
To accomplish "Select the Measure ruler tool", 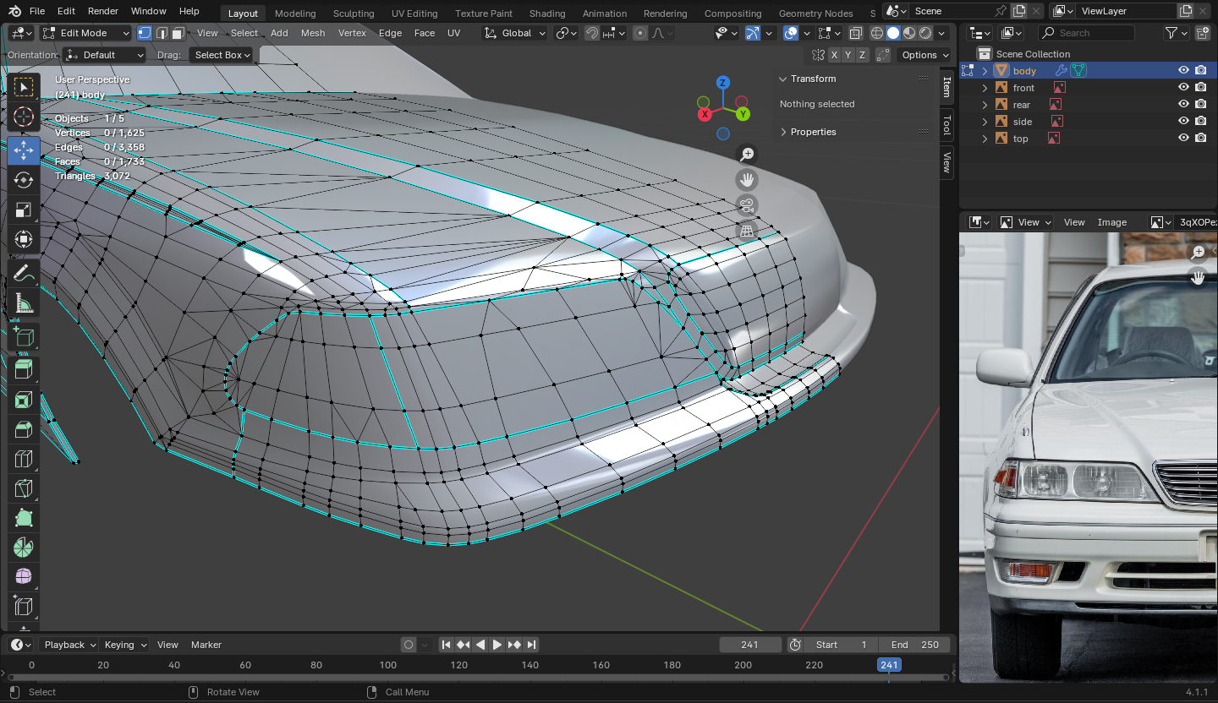I will pyautogui.click(x=24, y=302).
